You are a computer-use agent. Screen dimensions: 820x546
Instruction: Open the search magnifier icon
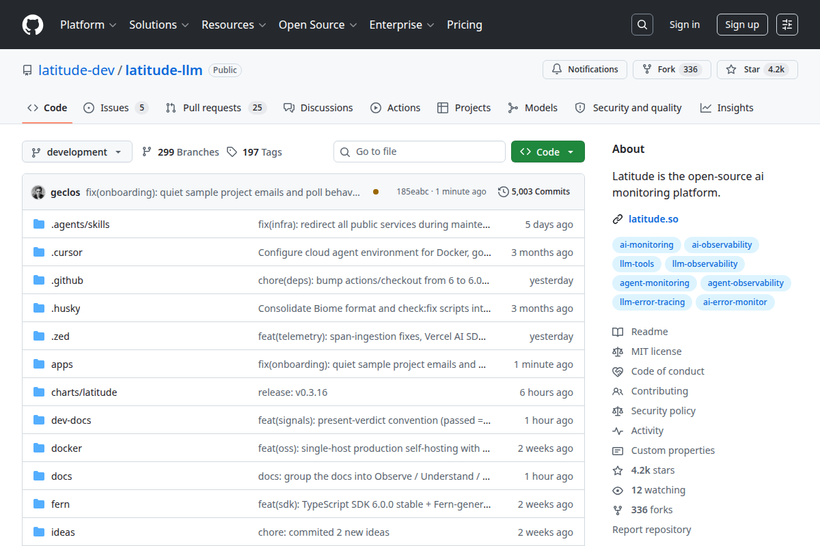(x=642, y=25)
